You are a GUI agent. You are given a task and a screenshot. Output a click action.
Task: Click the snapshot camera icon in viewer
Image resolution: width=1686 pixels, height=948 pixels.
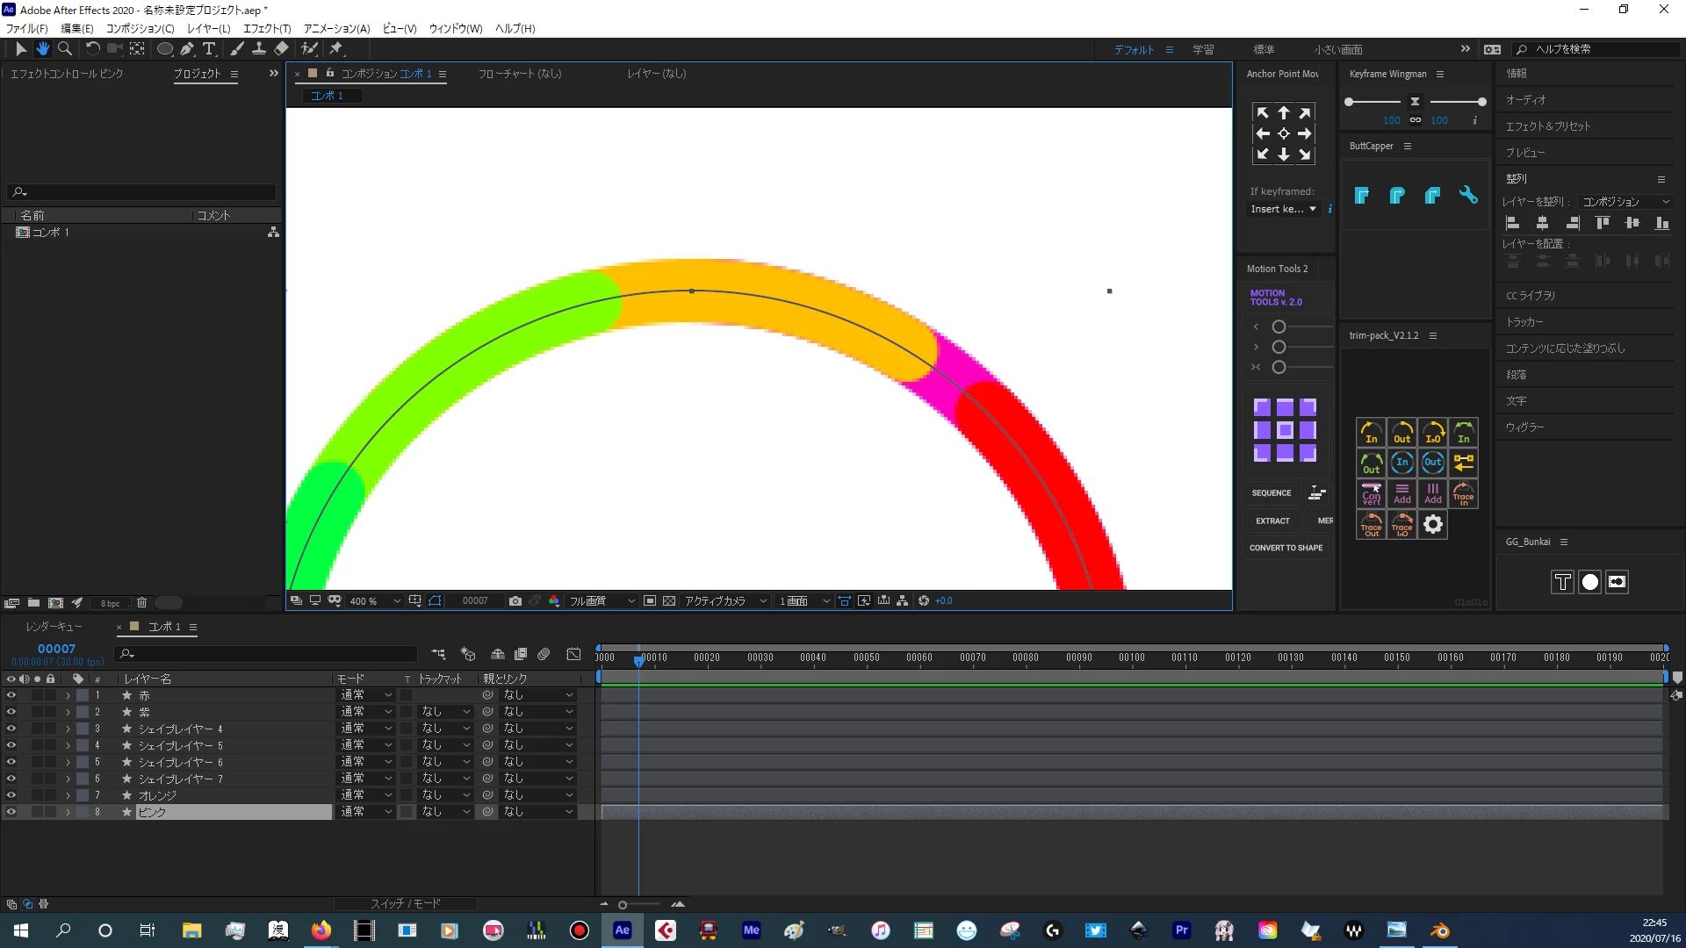tap(515, 601)
